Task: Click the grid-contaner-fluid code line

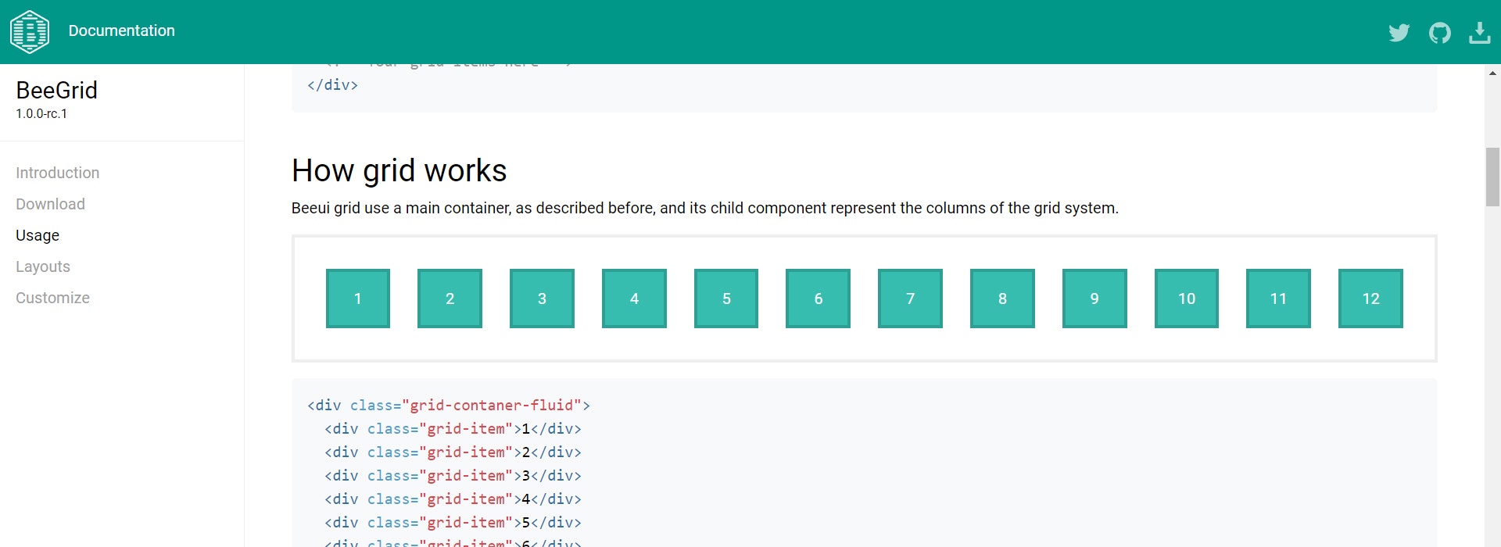Action: tap(449, 406)
